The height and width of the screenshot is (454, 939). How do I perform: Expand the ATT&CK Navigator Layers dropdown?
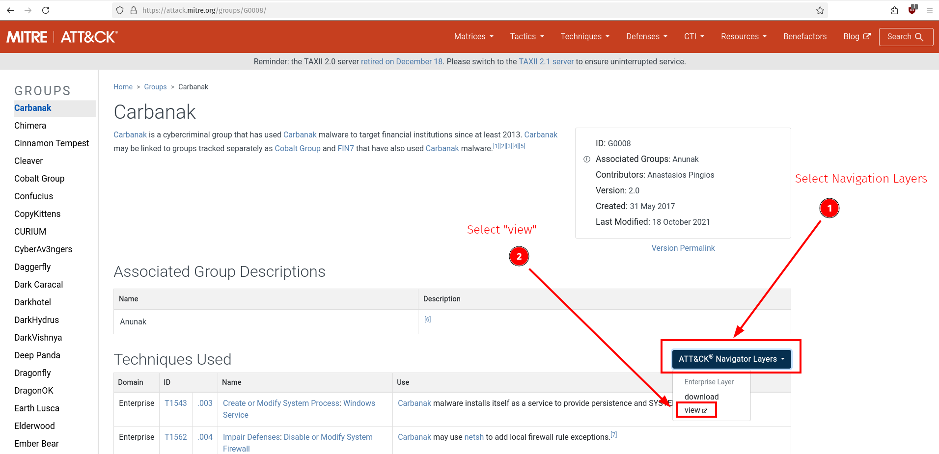click(x=731, y=359)
